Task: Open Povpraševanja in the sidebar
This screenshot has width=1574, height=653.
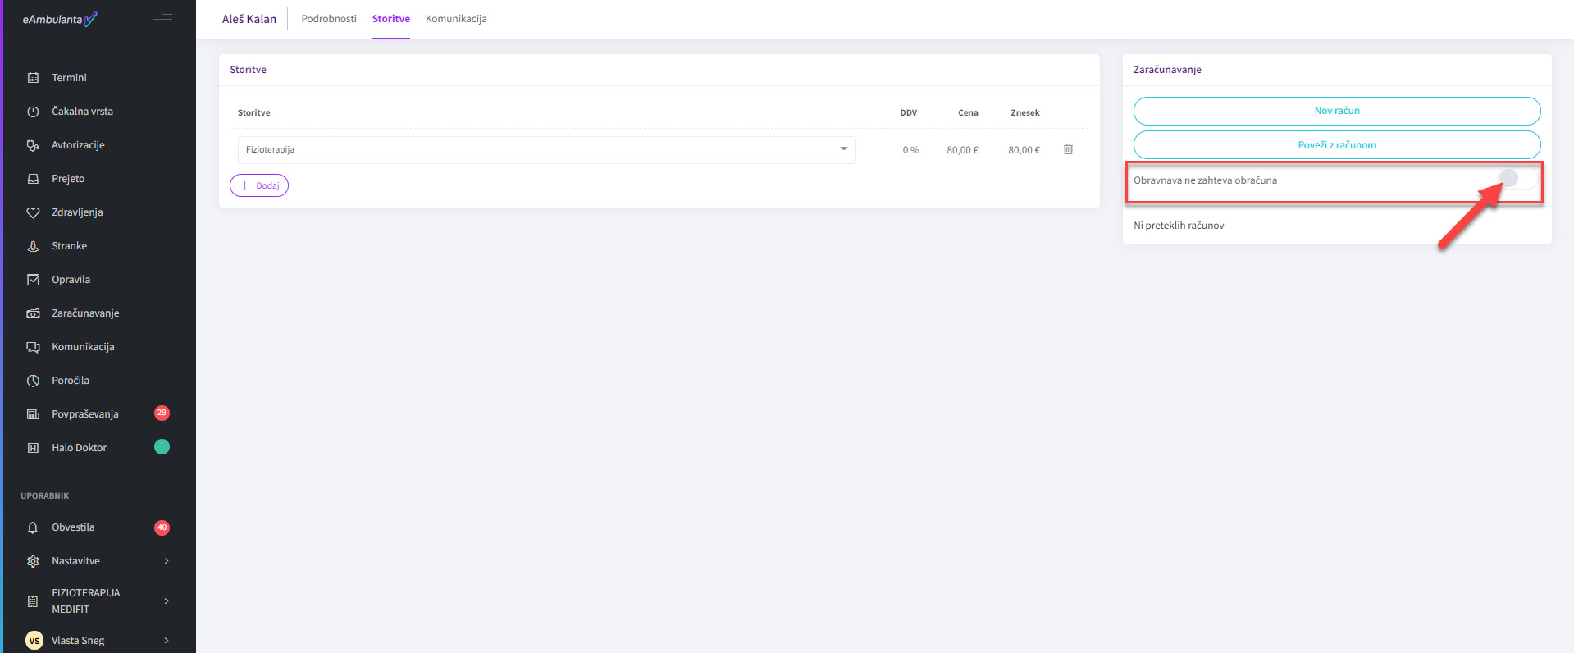Action: coord(85,414)
